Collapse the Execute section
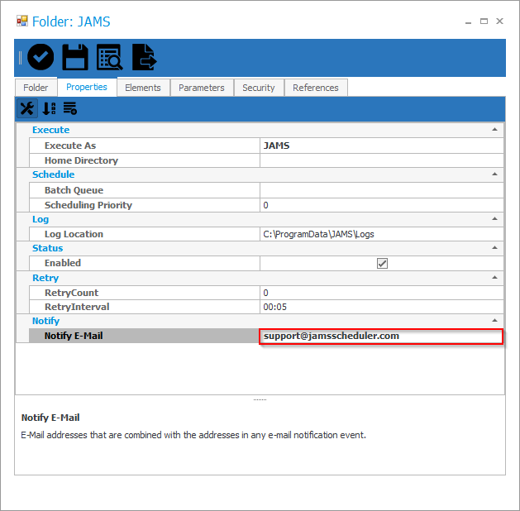Viewport: 520px width, 511px height. click(495, 130)
